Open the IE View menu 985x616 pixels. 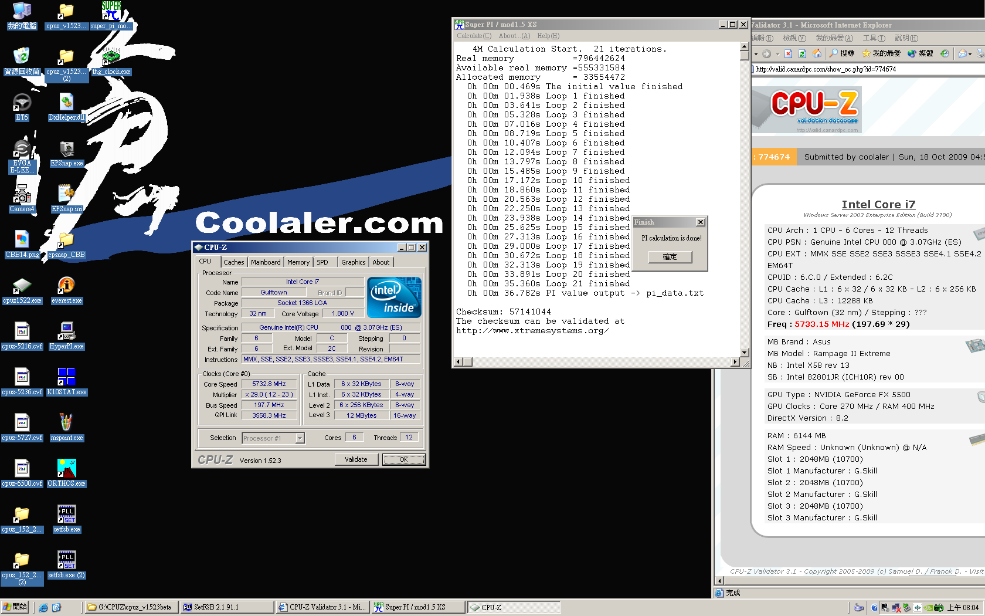[x=794, y=38]
